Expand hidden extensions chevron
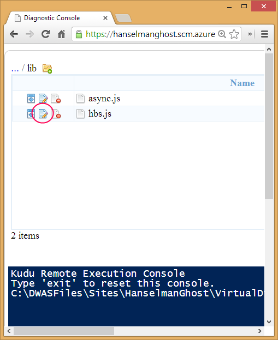 coord(250,34)
